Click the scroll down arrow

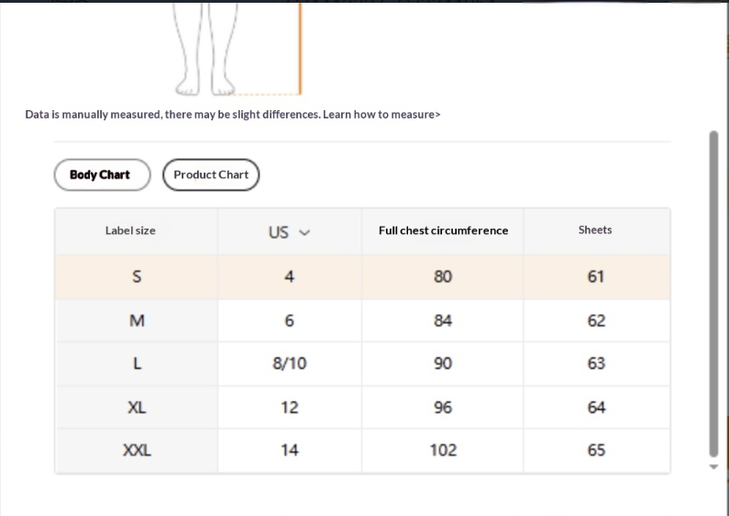coord(713,466)
